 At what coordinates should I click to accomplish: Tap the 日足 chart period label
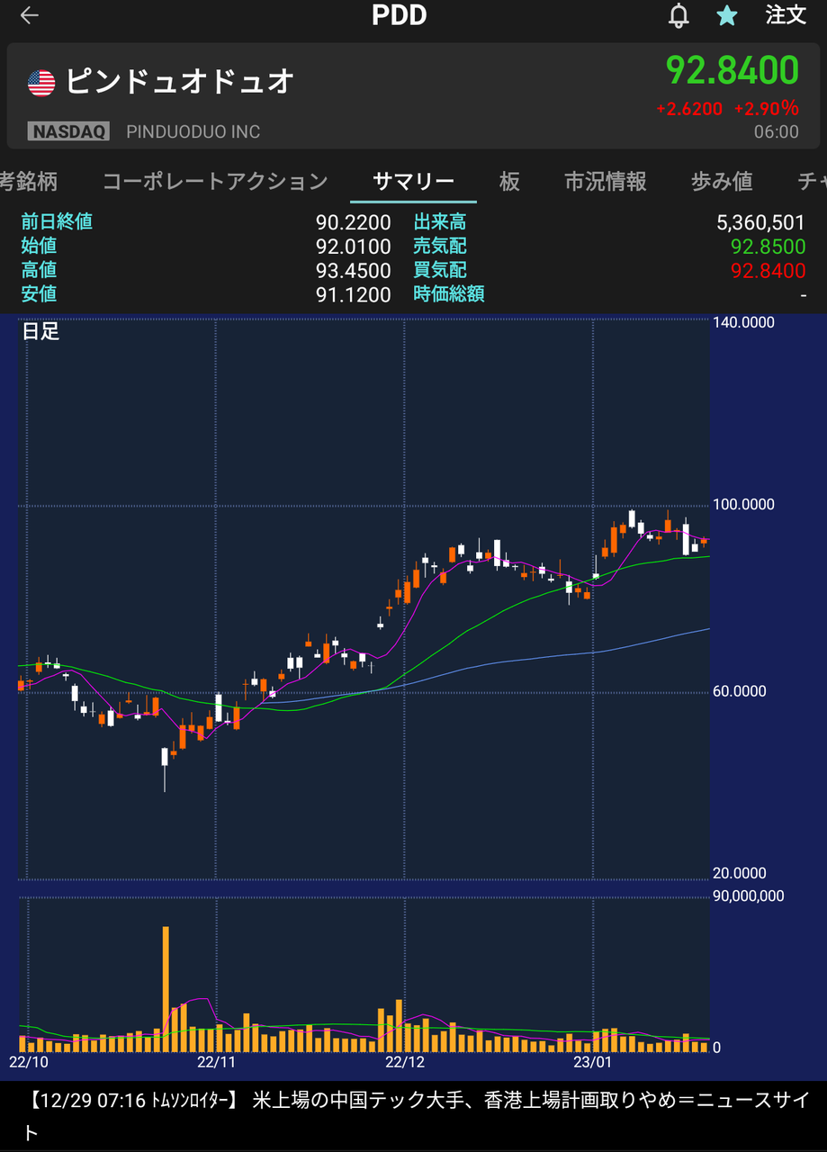click(40, 331)
